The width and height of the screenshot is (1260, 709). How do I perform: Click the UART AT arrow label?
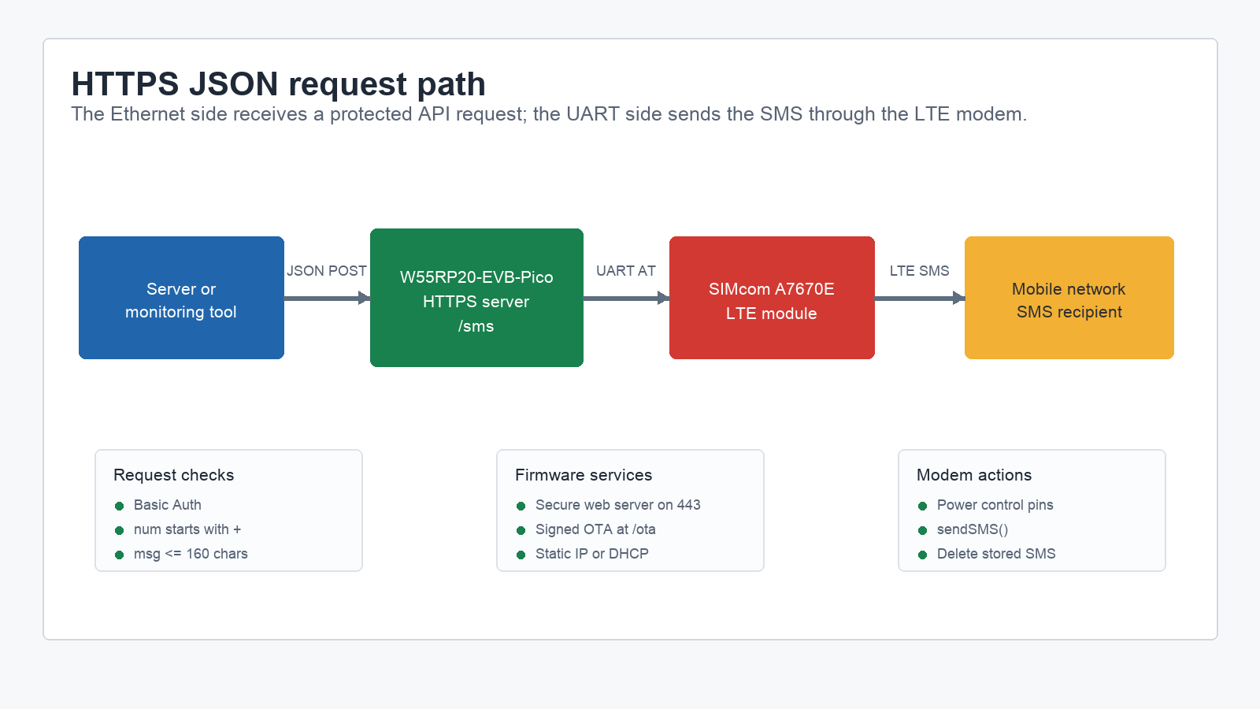tap(626, 271)
